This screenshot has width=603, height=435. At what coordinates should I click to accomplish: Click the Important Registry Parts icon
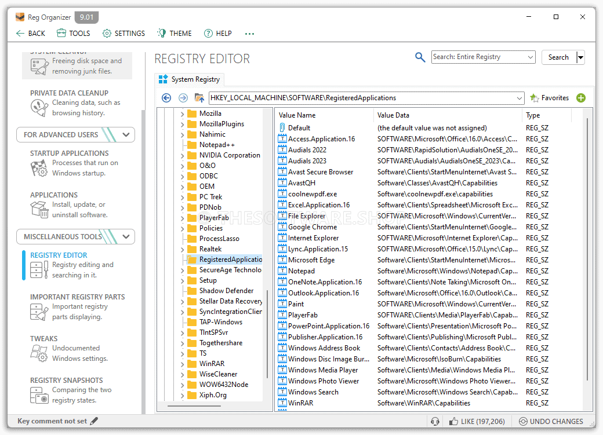pos(39,312)
